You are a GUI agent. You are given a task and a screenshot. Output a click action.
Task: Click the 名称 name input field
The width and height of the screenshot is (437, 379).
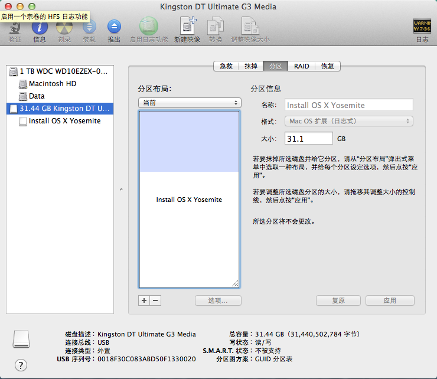click(348, 105)
